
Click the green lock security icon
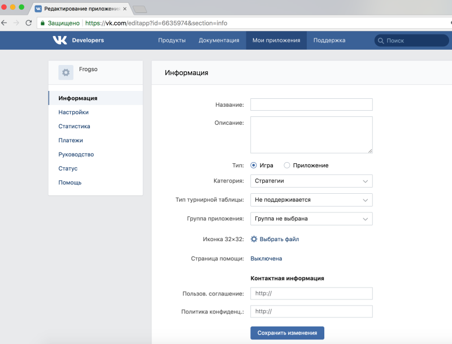tap(42, 23)
